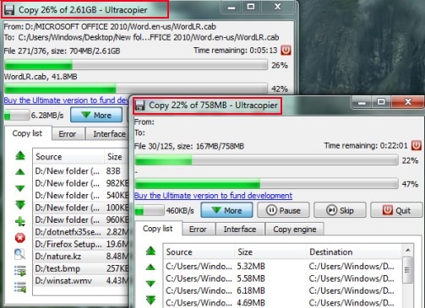Pause the 758MB copy

click(283, 210)
